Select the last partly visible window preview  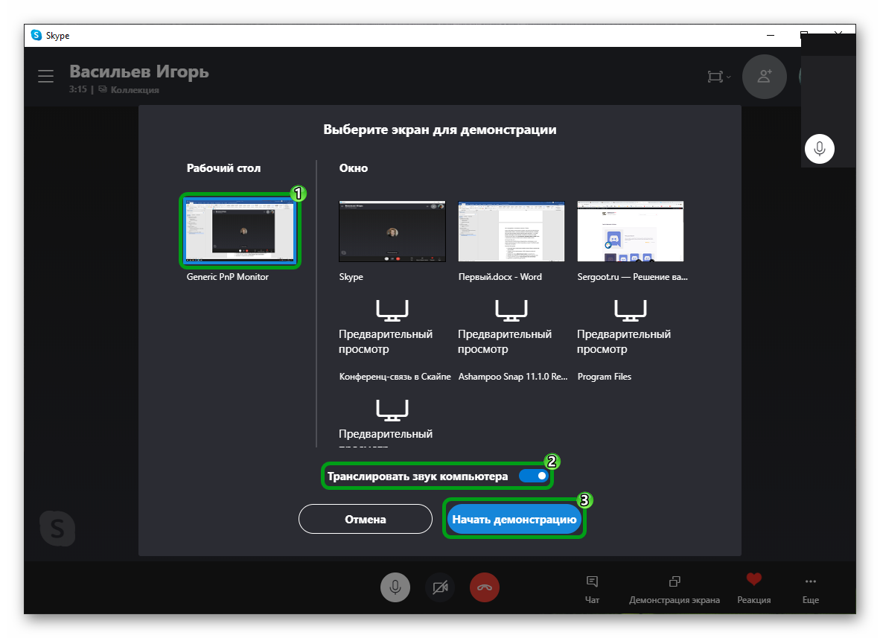click(x=392, y=422)
